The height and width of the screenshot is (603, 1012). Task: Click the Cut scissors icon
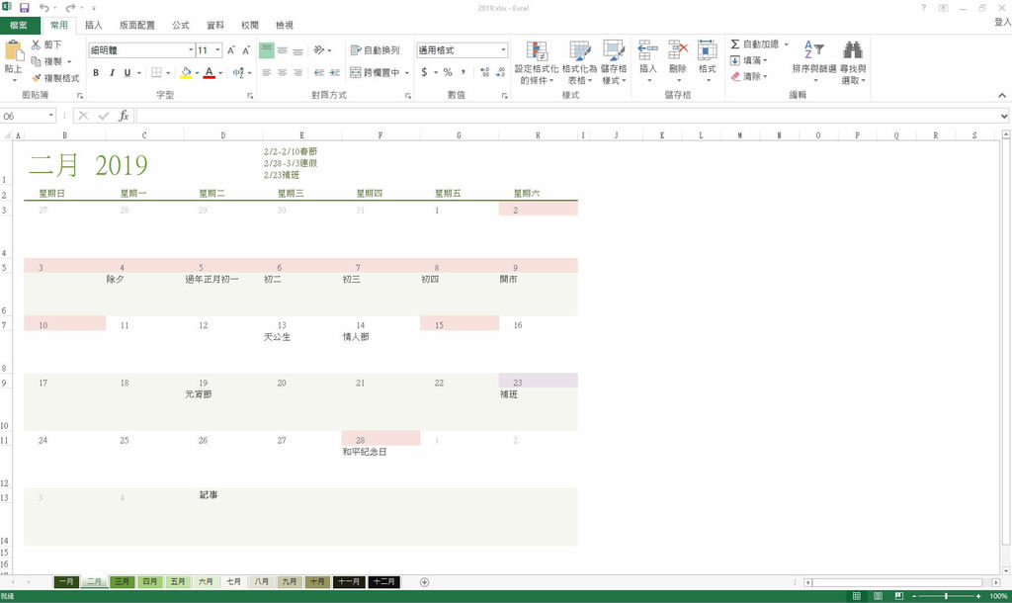pyautogui.click(x=37, y=44)
